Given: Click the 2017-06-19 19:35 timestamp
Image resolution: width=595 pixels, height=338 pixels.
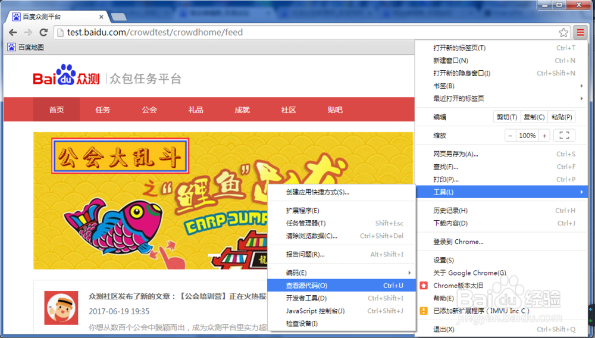Looking at the screenshot, I should pyautogui.click(x=119, y=311).
